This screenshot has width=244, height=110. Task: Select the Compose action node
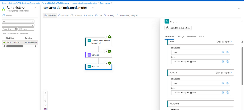coord(99,55)
